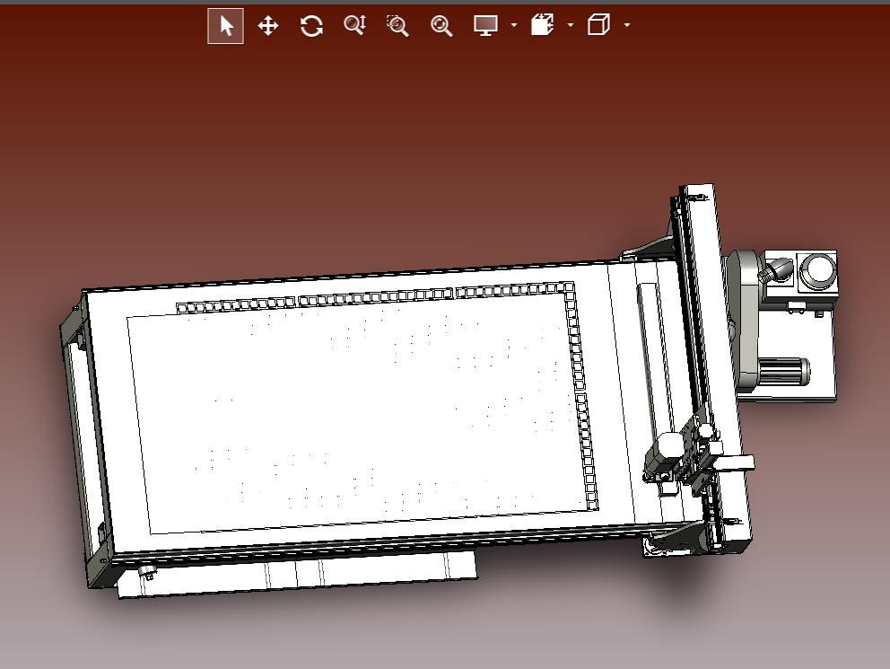Open the view orientation dropdown arrow

coord(626,25)
